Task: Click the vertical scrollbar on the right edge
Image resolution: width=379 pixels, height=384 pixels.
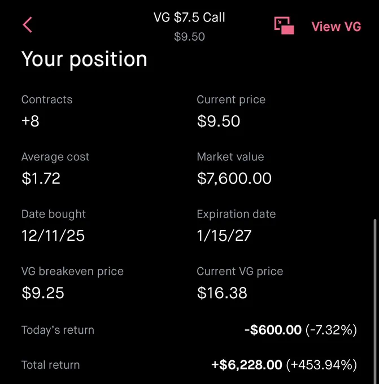Action: [x=375, y=301]
